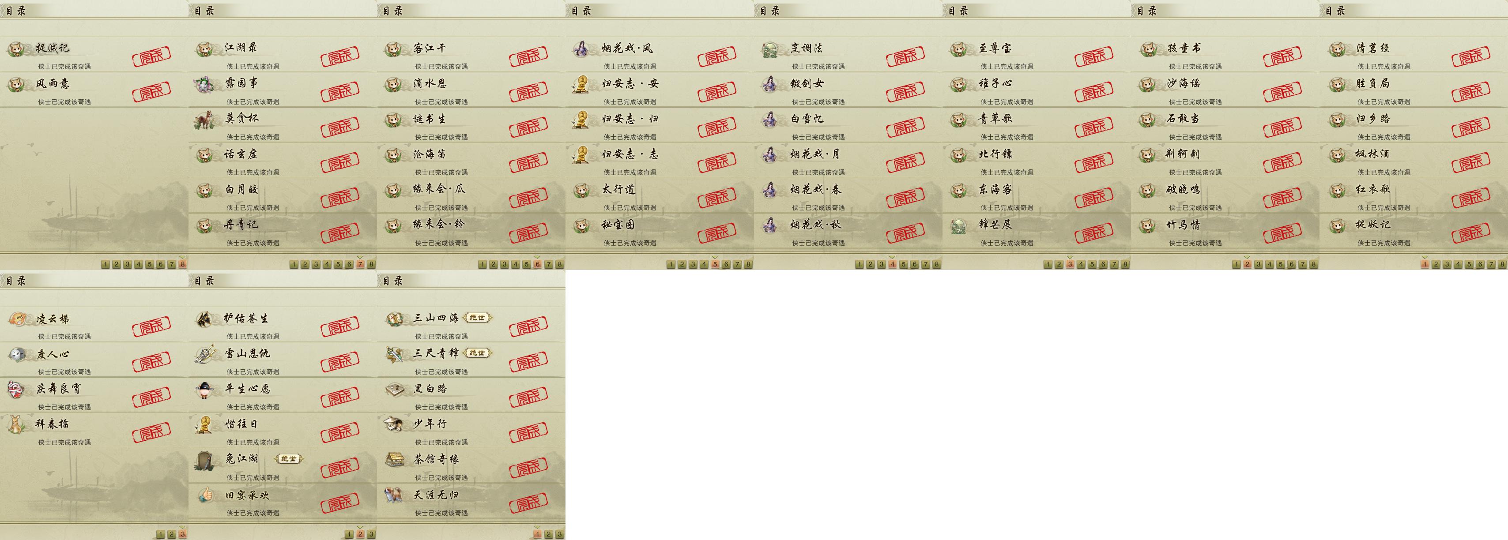Image resolution: width=1508 pixels, height=540 pixels.
Task: Open page 7 in the 风雨意 panel
Action: (172, 264)
